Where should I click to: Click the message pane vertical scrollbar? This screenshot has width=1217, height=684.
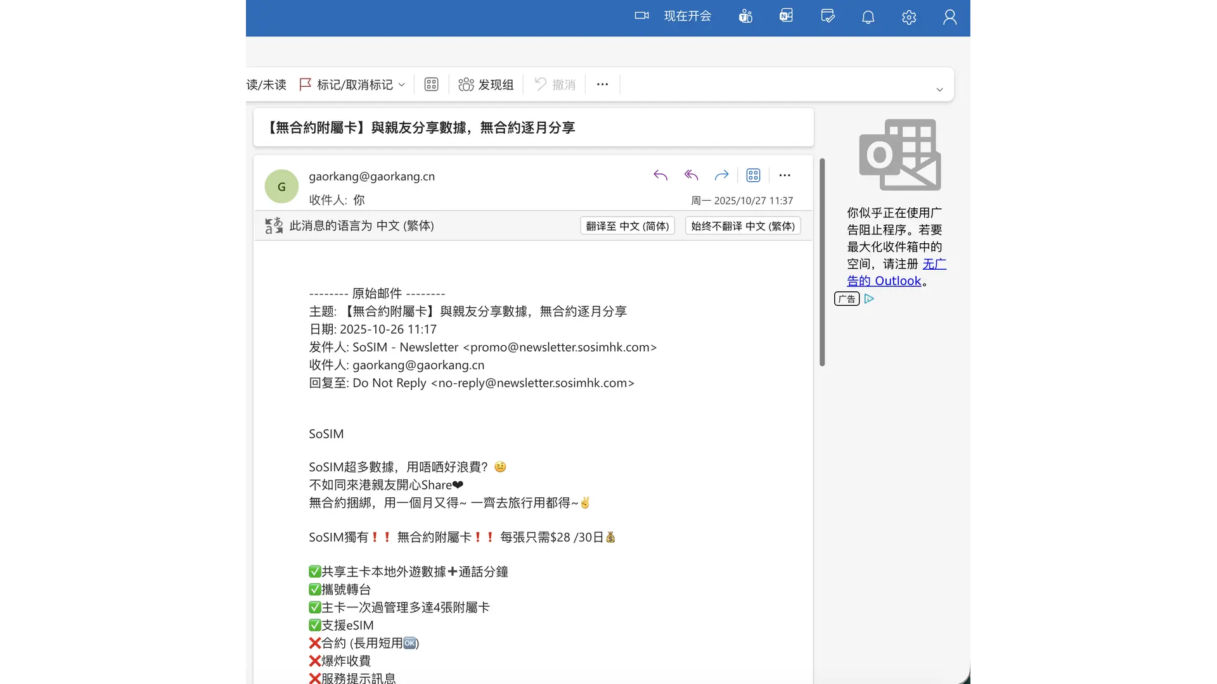tap(822, 262)
